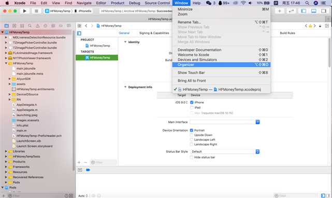
Task: Click the blue breakpoint toggle in debug bar
Action: pyautogui.click(x=88, y=170)
